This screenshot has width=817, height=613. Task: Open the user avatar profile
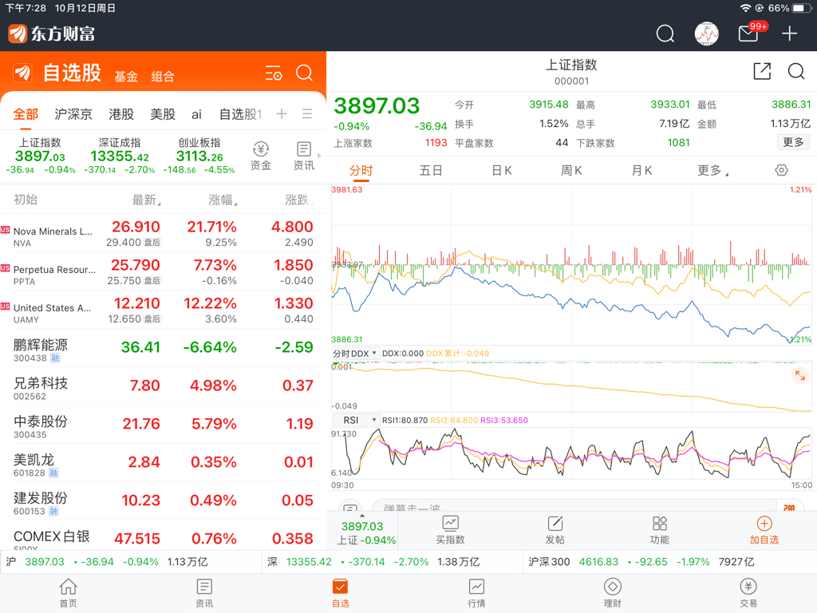tap(707, 34)
